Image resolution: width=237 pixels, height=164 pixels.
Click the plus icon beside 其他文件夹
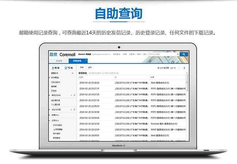click(x=71, y=95)
